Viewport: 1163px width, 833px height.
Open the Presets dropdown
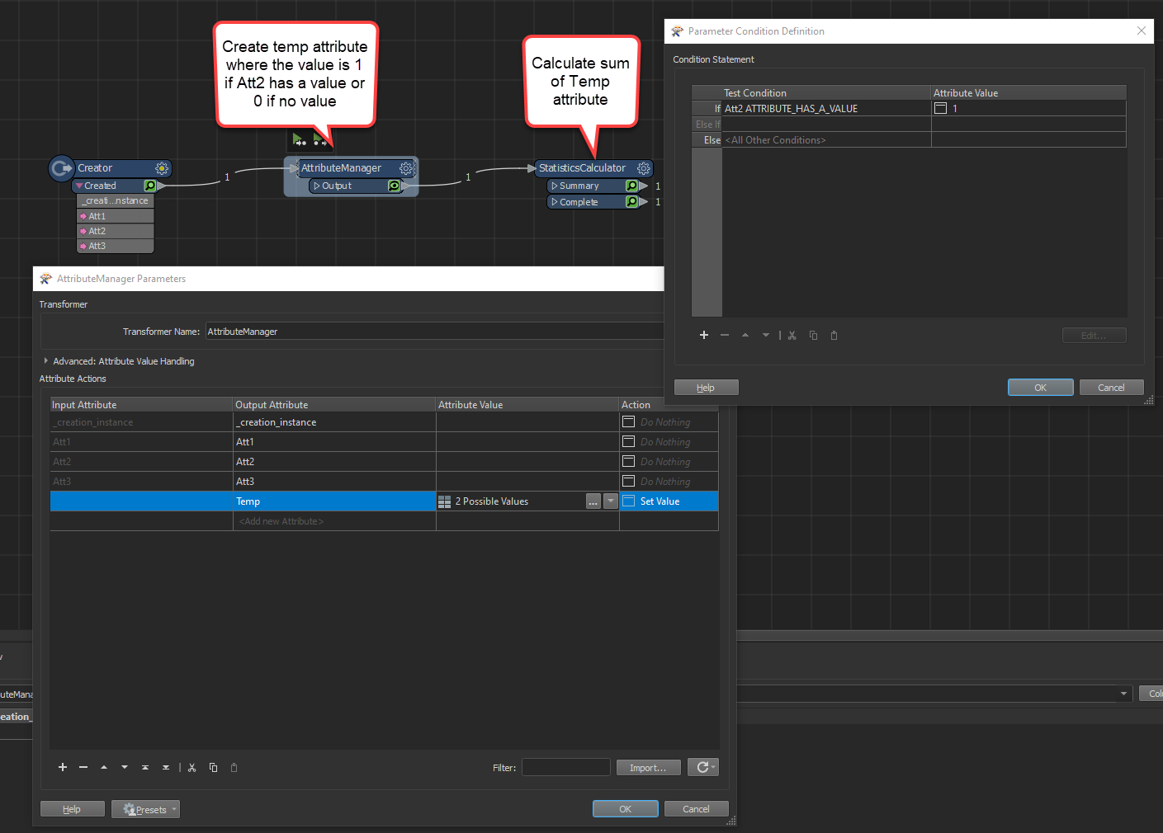(145, 809)
